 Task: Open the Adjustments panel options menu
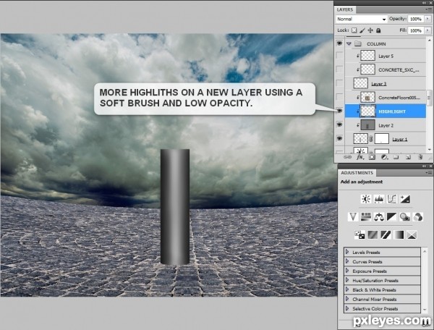(428, 173)
